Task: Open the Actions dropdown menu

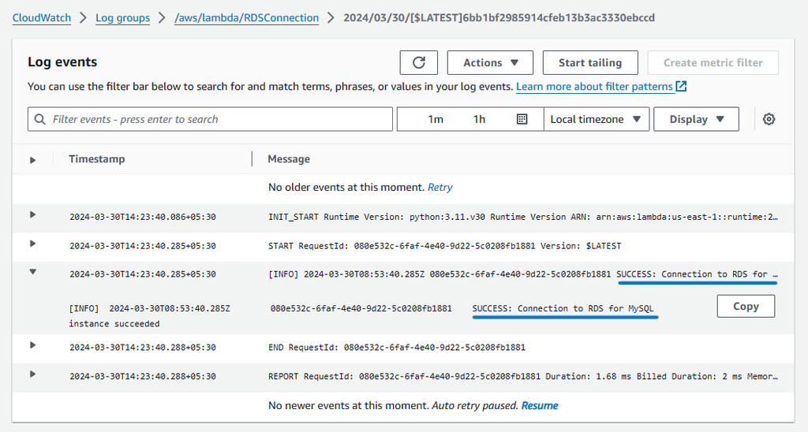Action: point(490,63)
